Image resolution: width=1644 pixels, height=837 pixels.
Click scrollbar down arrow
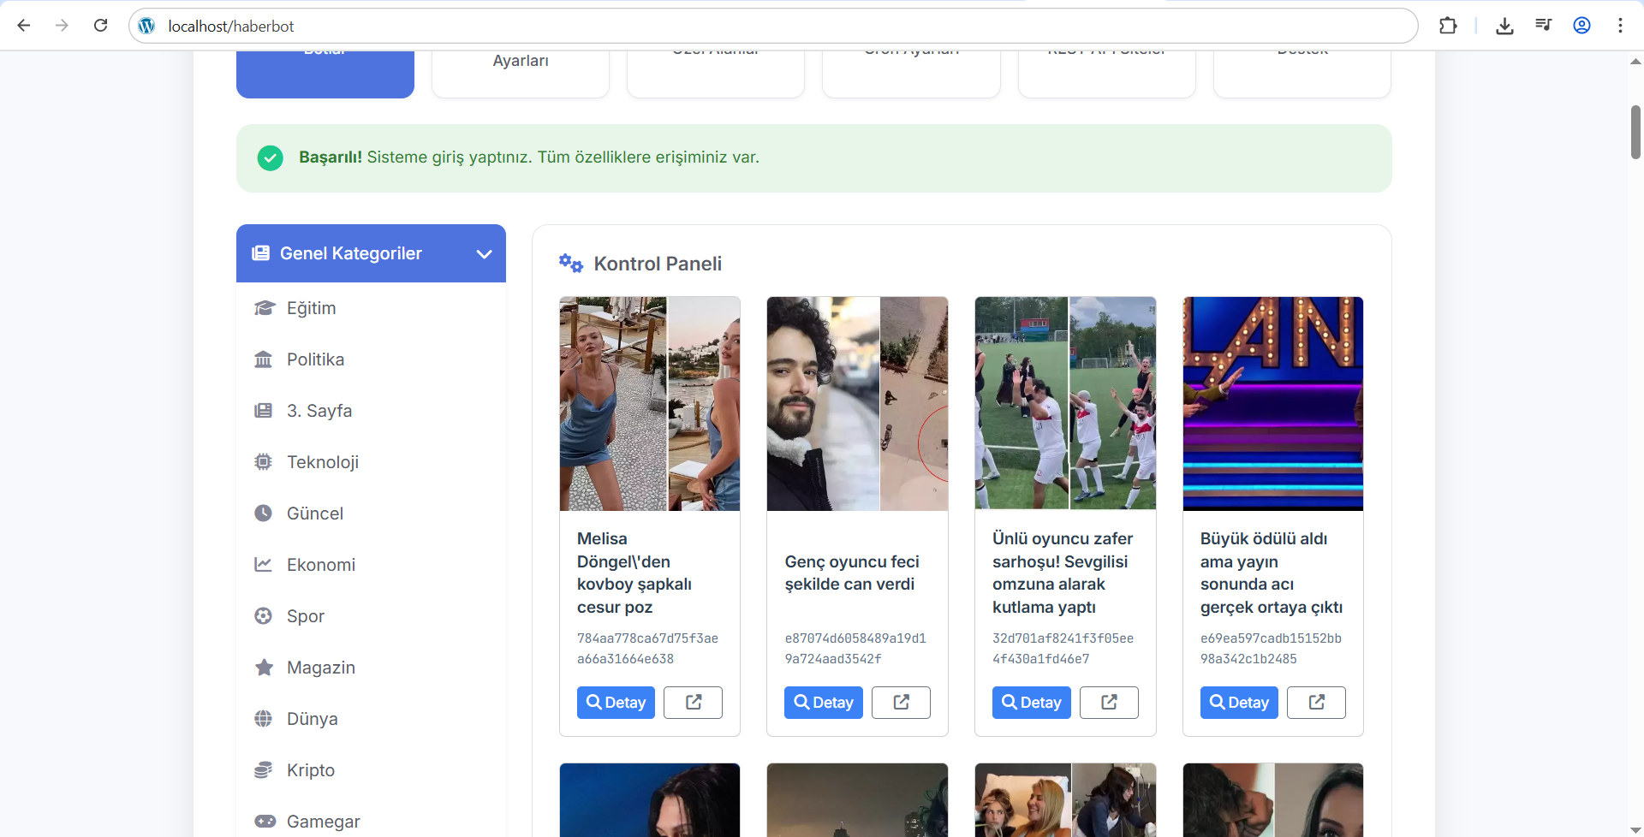(1635, 830)
